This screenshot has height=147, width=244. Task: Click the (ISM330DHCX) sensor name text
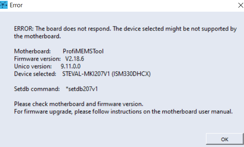(131, 74)
